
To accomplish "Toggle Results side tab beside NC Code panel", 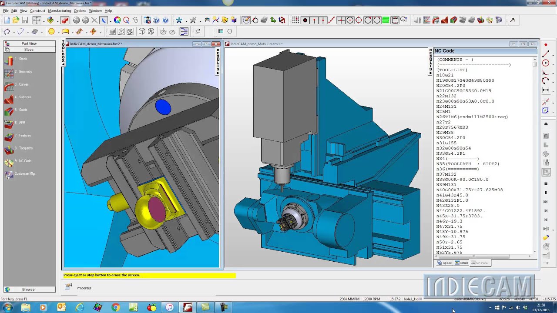I will [431, 61].
